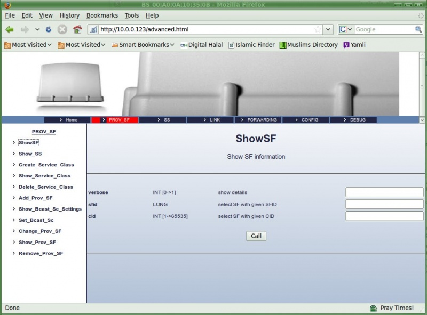Screen dimensions: 427x315
Task: Switch to the SS navigation tab
Action: (x=163, y=120)
